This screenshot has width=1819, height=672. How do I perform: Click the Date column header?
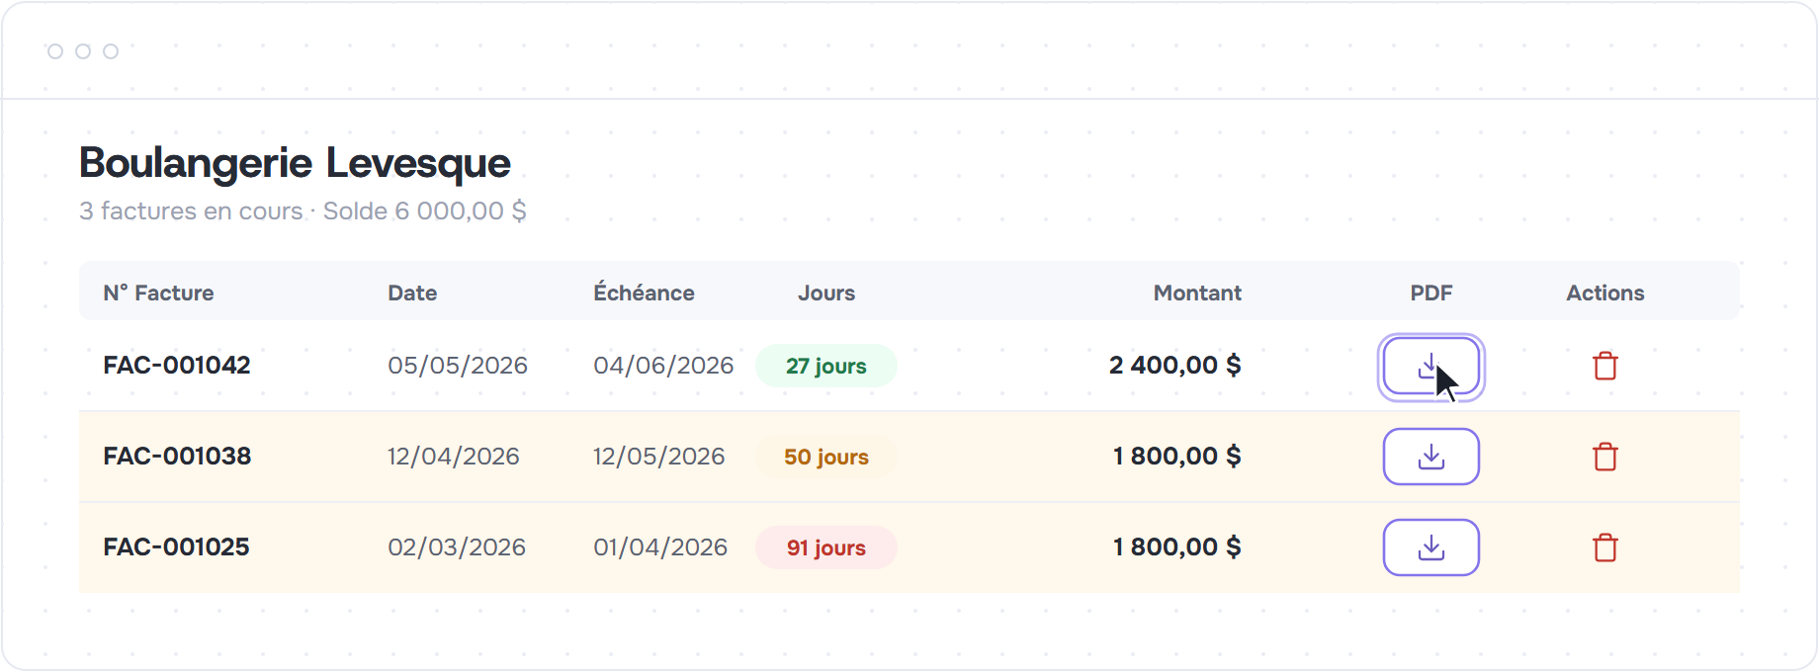[412, 293]
